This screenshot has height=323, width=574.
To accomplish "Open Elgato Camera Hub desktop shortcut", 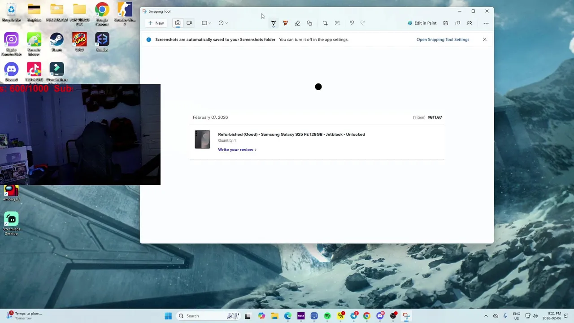I will [11, 44].
